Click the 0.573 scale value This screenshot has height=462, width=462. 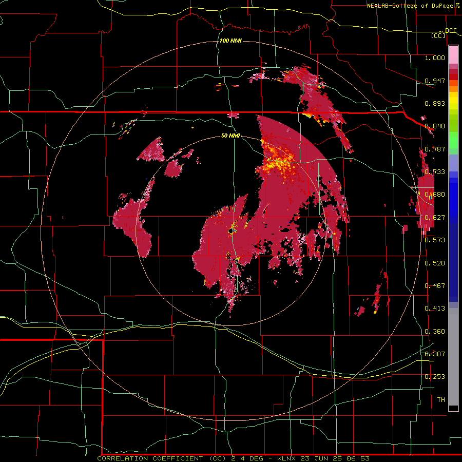(x=435, y=240)
